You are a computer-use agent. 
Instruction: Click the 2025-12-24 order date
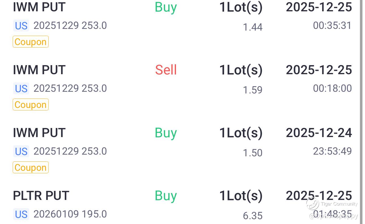pos(319,133)
